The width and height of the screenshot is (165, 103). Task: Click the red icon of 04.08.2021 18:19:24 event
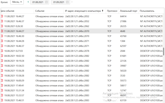point(2,61)
